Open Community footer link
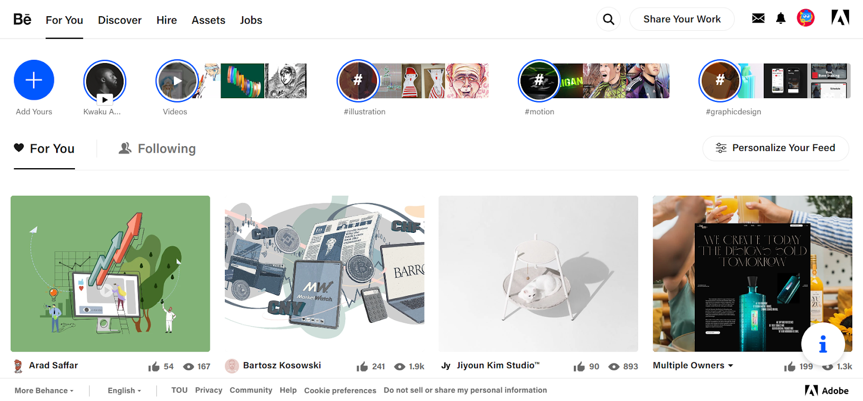 (251, 390)
